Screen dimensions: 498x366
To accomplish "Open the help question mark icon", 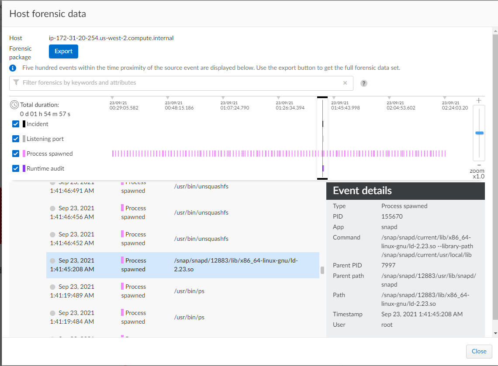I will coord(364,83).
